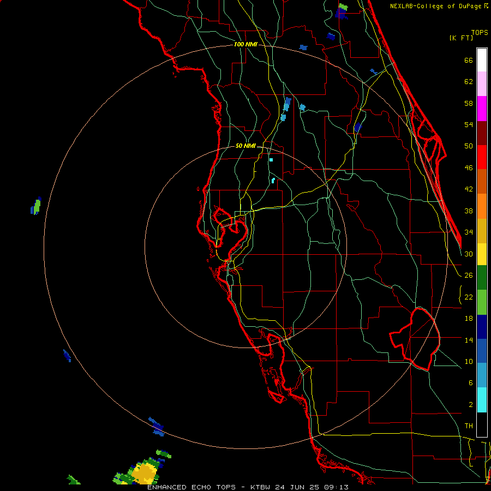Image resolution: width=491 pixels, height=491 pixels.
Task: Click the magenta swatch on the color scale
Action: (482, 109)
